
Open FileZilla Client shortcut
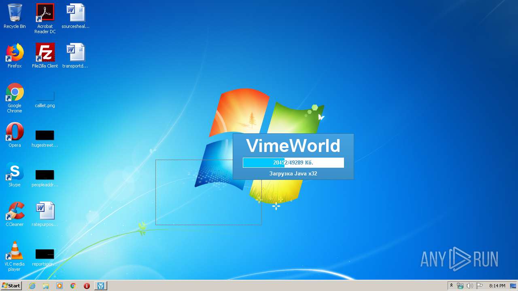[45, 56]
